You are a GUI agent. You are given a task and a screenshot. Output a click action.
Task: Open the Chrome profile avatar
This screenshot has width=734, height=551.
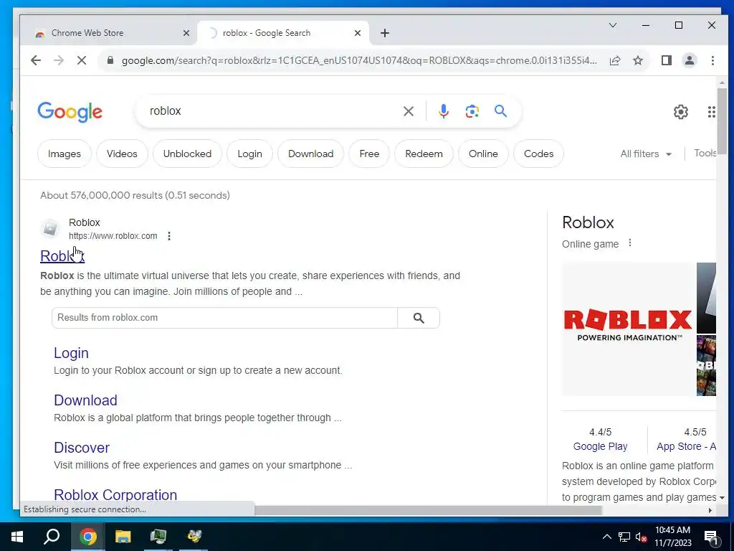(690, 60)
